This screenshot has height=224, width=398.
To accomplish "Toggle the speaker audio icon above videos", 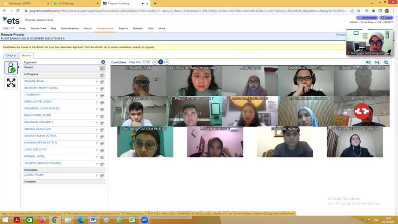I will point(368,62).
